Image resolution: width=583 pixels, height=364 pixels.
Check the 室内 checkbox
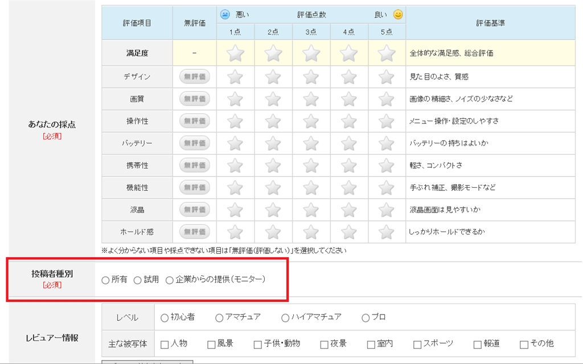point(371,345)
